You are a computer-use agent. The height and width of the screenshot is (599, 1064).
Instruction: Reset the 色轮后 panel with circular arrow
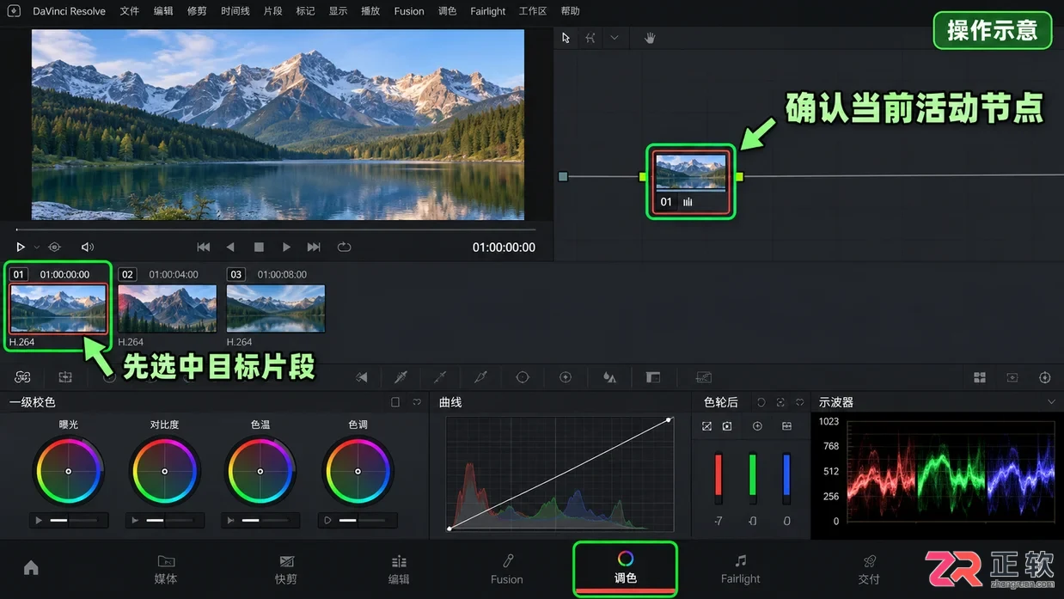pyautogui.click(x=761, y=402)
